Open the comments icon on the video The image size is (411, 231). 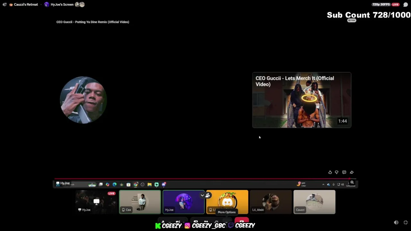pos(344,172)
